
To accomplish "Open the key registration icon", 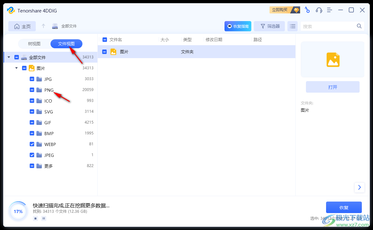I will point(307,10).
